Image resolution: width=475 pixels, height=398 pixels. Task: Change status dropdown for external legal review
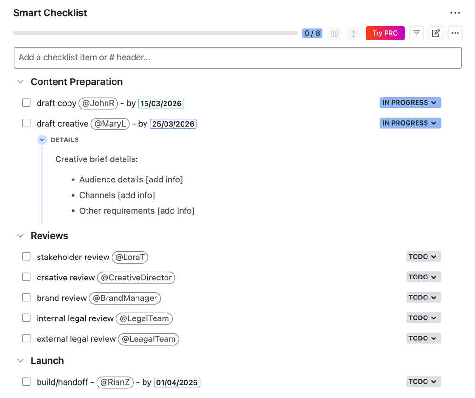point(423,338)
